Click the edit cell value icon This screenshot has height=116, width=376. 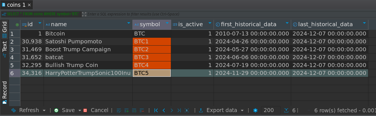[x=119, y=110]
